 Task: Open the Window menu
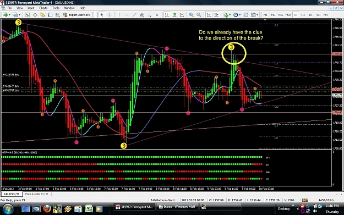[69, 8]
